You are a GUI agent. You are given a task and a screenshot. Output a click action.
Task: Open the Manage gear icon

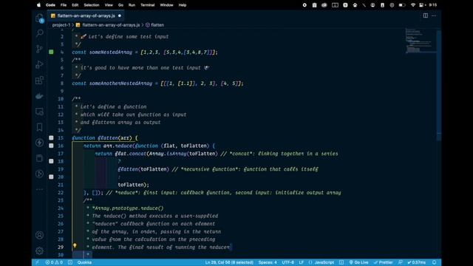click(x=39, y=250)
